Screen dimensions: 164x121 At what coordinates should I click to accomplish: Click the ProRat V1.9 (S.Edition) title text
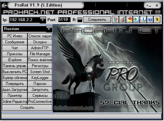38,5
